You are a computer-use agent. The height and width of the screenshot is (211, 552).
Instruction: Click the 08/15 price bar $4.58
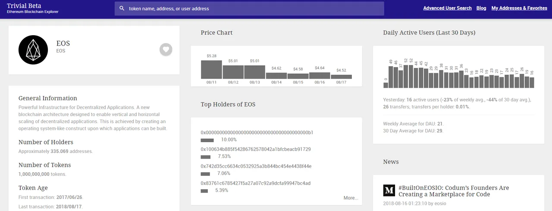(298, 76)
